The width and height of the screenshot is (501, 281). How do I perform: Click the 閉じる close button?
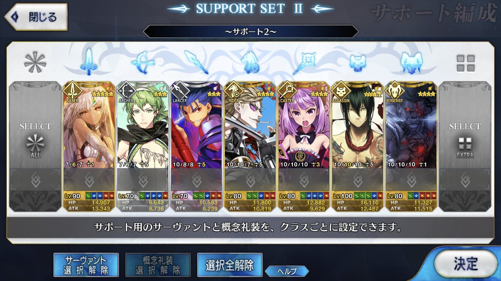(x=36, y=17)
